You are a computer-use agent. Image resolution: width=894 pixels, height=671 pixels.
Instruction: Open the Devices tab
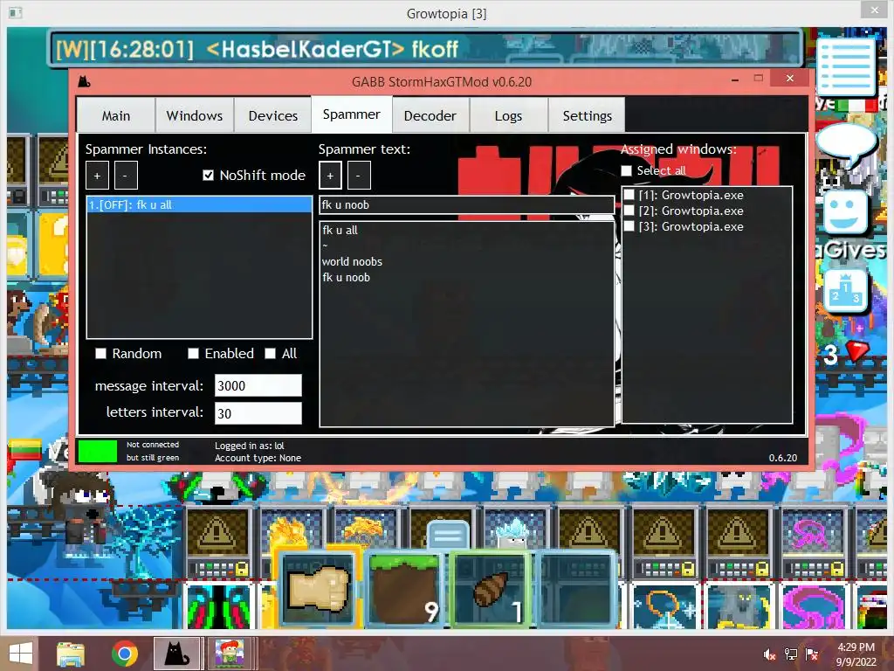coord(272,115)
